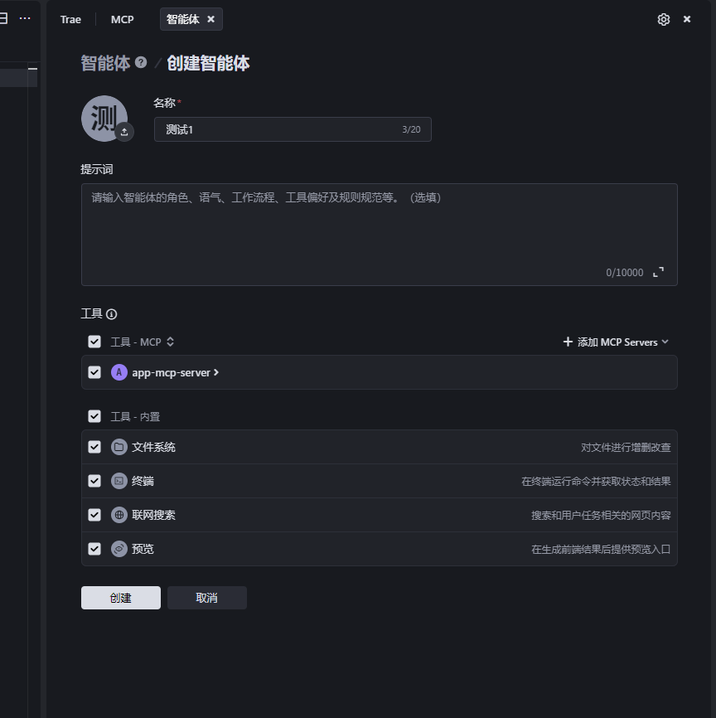Click the avatar upload icon on 测试1
This screenshot has height=718, width=716.
pos(124,133)
